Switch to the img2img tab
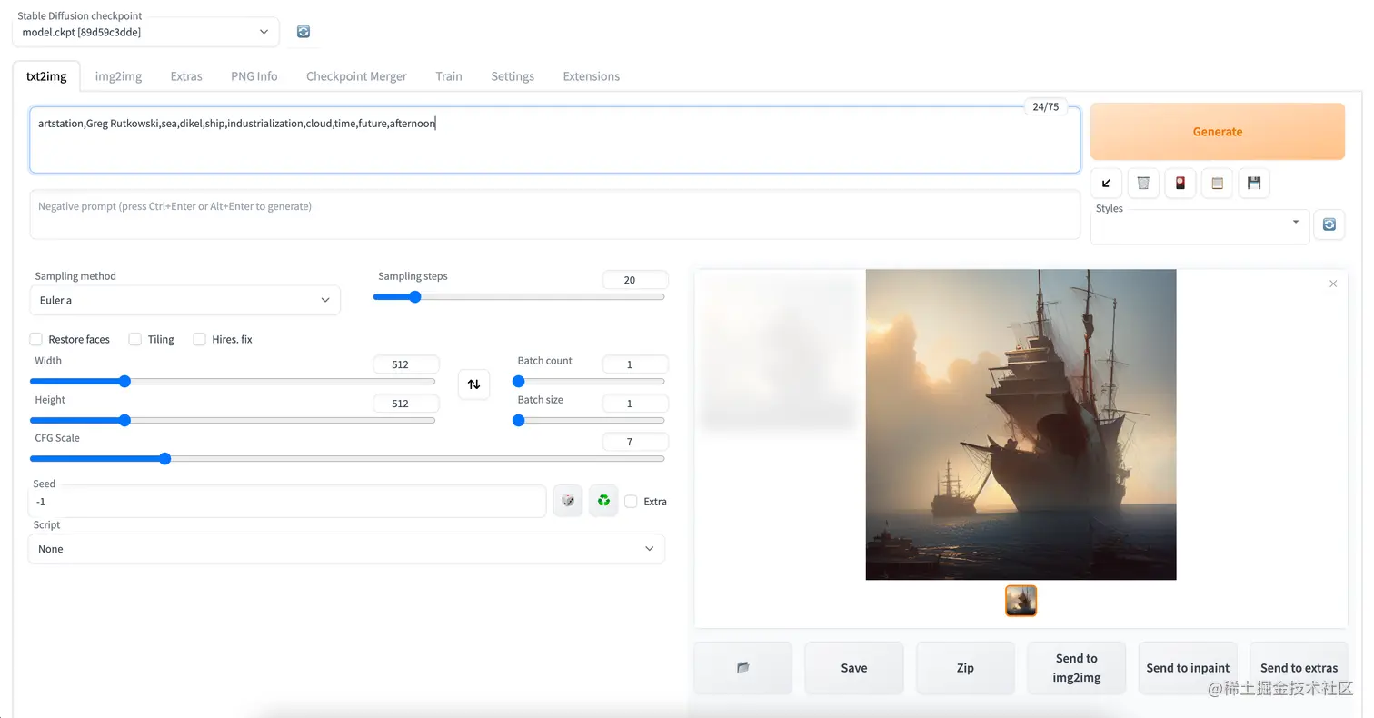 (x=118, y=76)
